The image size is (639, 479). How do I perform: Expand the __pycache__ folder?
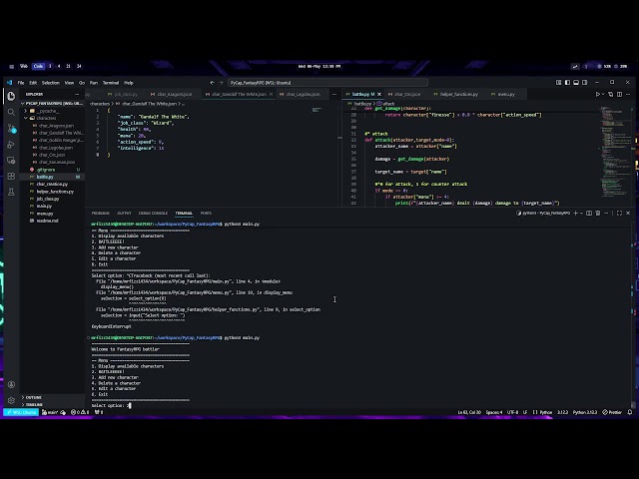[48, 111]
